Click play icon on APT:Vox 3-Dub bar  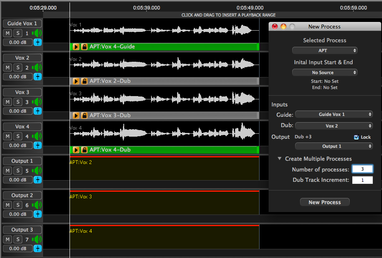[x=76, y=116]
